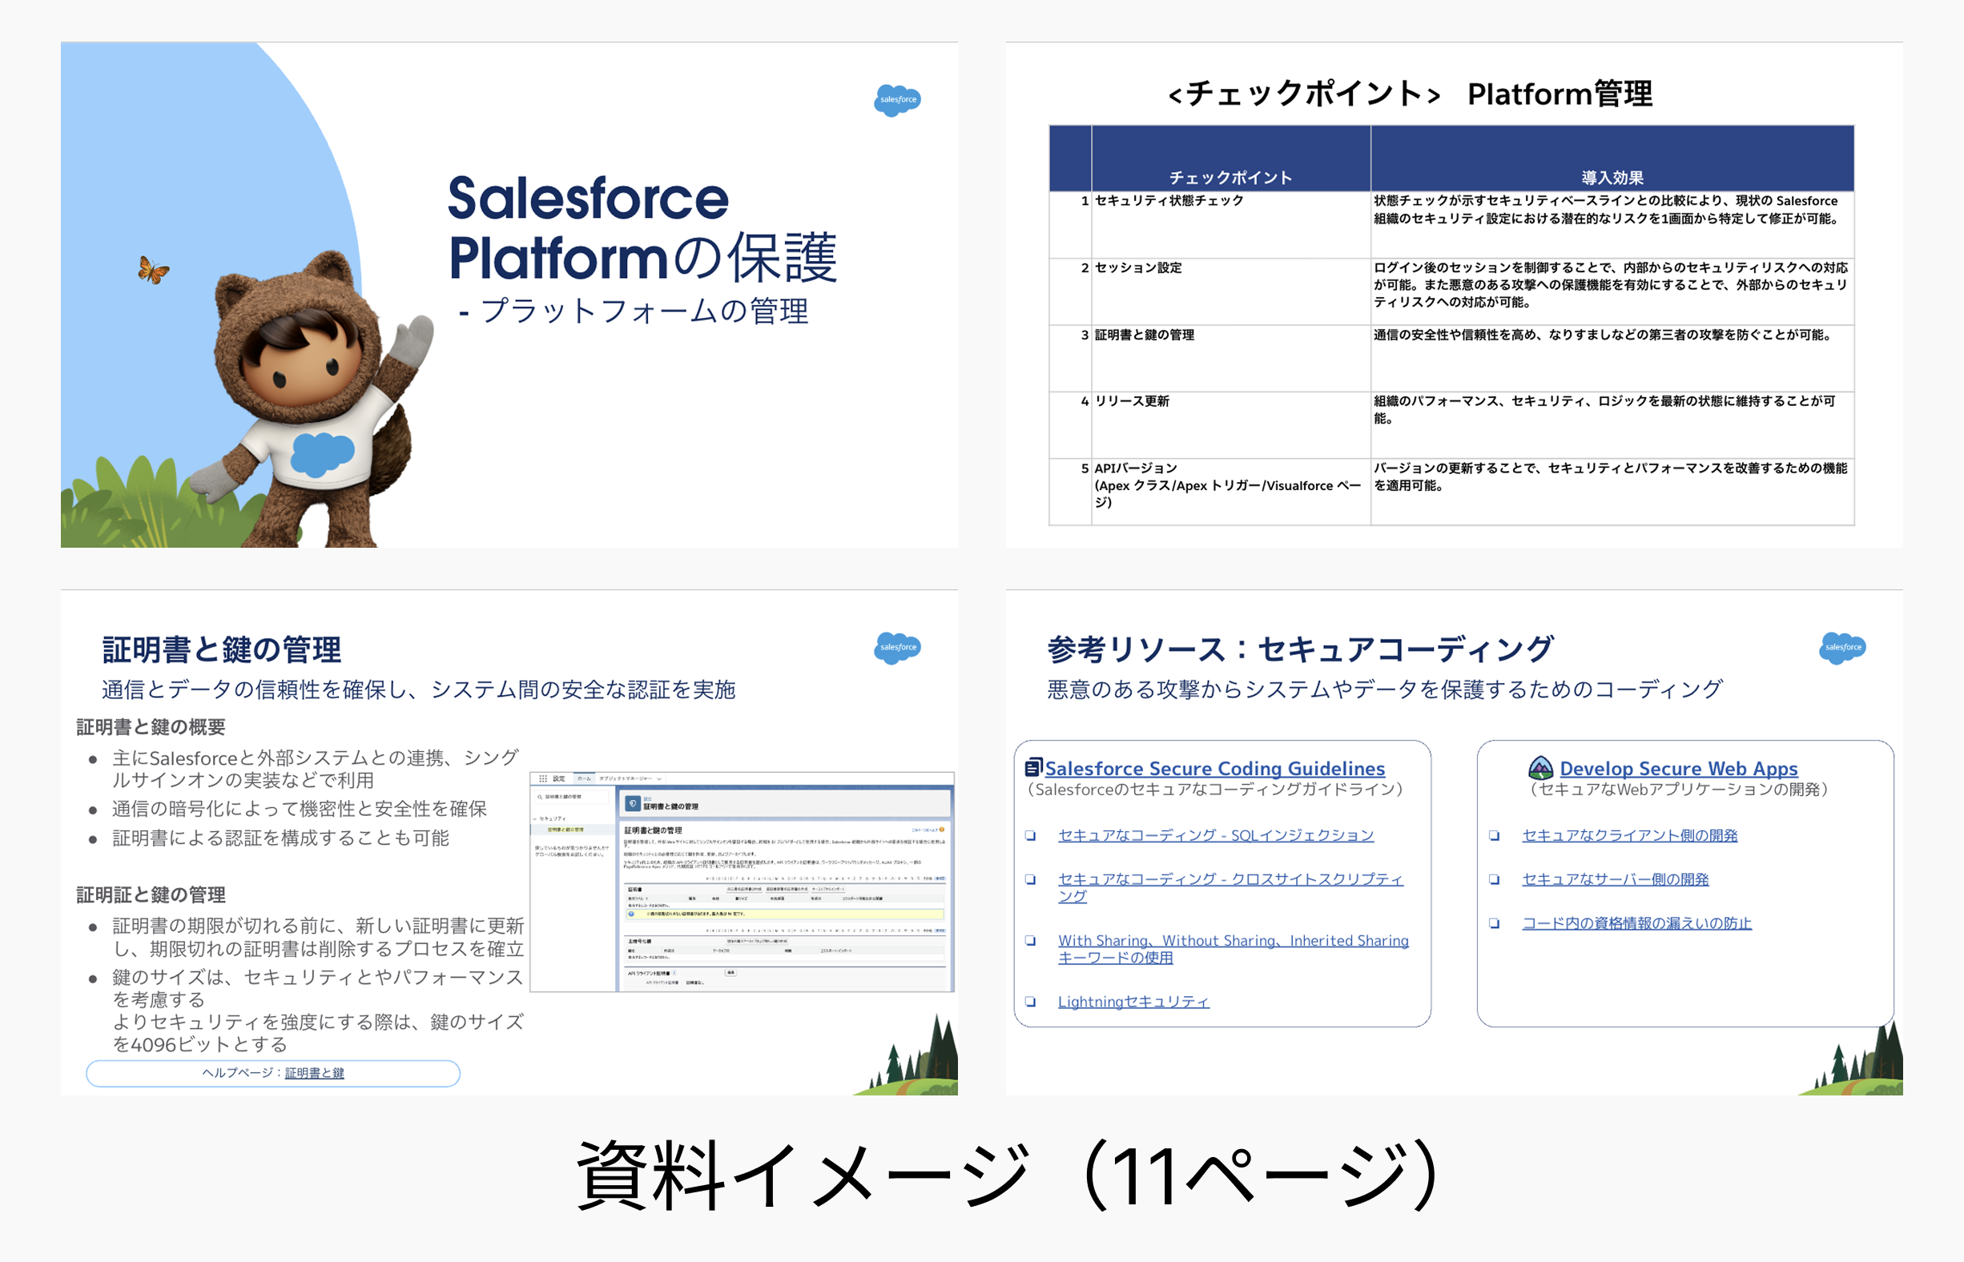Click Salesforce logo on certificate management slide
Viewport: 1964px width, 1262px height.
(897, 647)
